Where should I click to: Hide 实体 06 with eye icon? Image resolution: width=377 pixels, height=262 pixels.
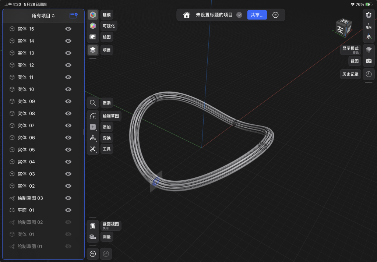[x=68, y=138]
